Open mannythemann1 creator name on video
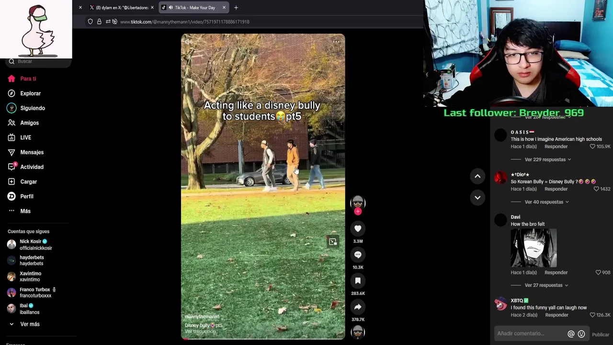The height and width of the screenshot is (345, 613). (202, 317)
